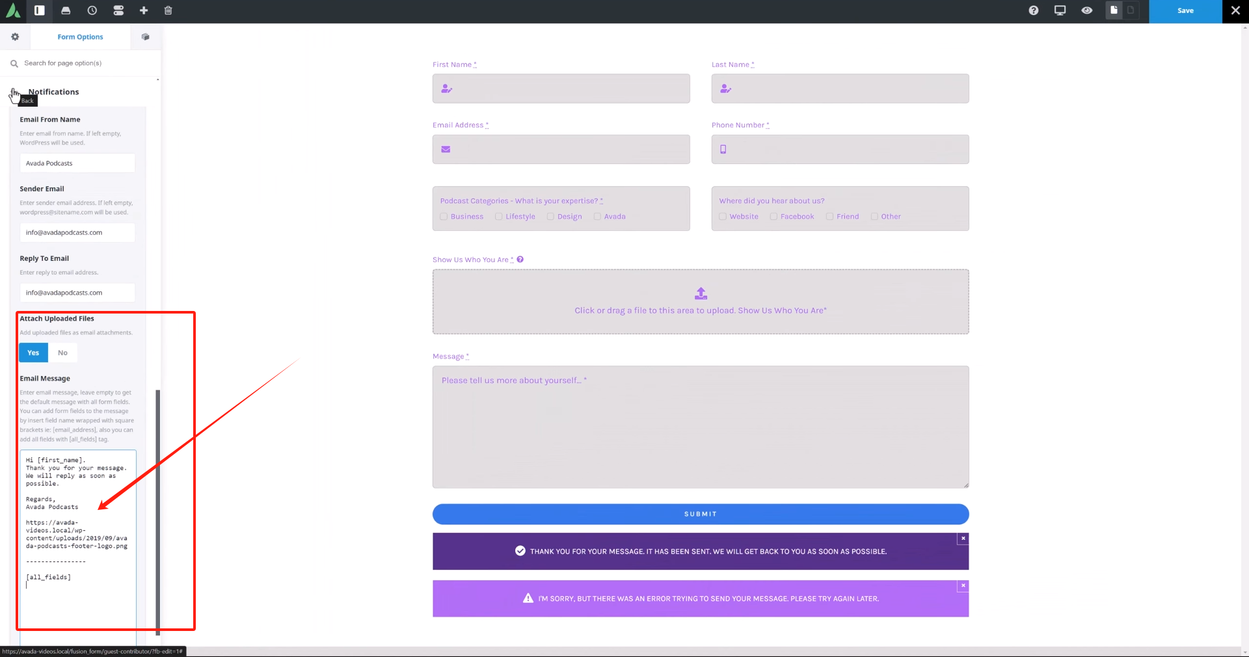This screenshot has width=1249, height=657.
Task: Switch to the Form Options tab
Action: tap(80, 37)
